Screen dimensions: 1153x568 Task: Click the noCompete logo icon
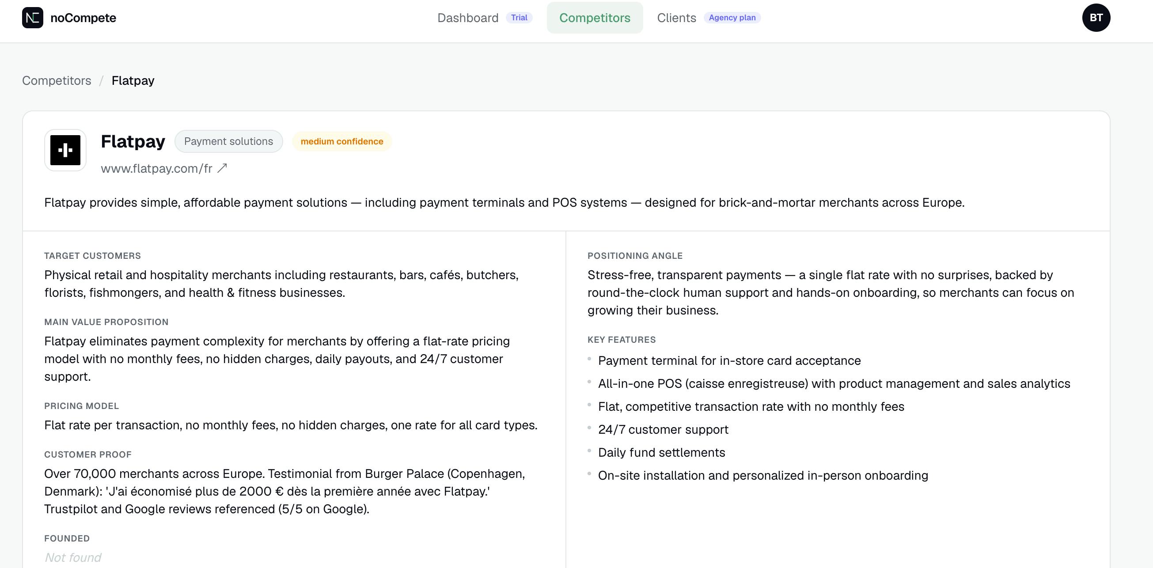[x=33, y=18]
